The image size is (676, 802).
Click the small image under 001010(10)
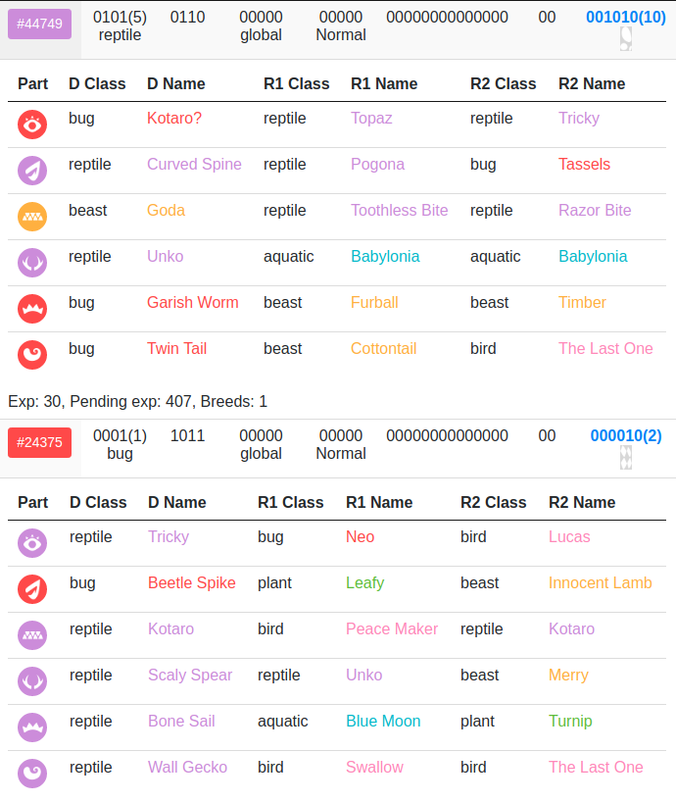(625, 39)
